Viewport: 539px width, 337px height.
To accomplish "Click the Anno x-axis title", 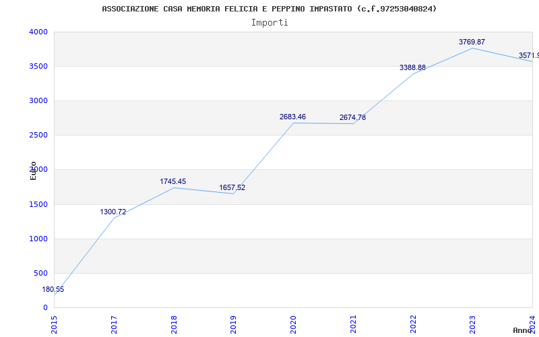I will 523,330.
